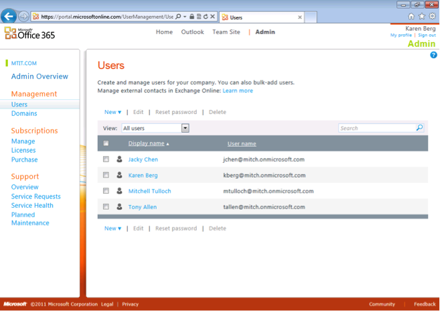The width and height of the screenshot is (440, 311).
Task: Click the person icon beside Tony Allen
Action: click(119, 206)
